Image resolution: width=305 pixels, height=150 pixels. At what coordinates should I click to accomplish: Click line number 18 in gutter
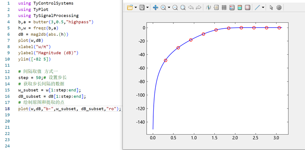7,109
